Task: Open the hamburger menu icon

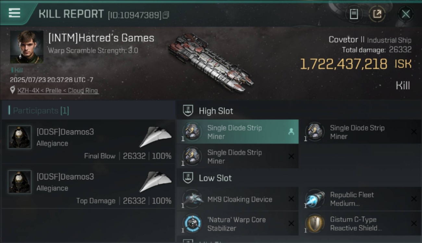Action: [x=14, y=13]
